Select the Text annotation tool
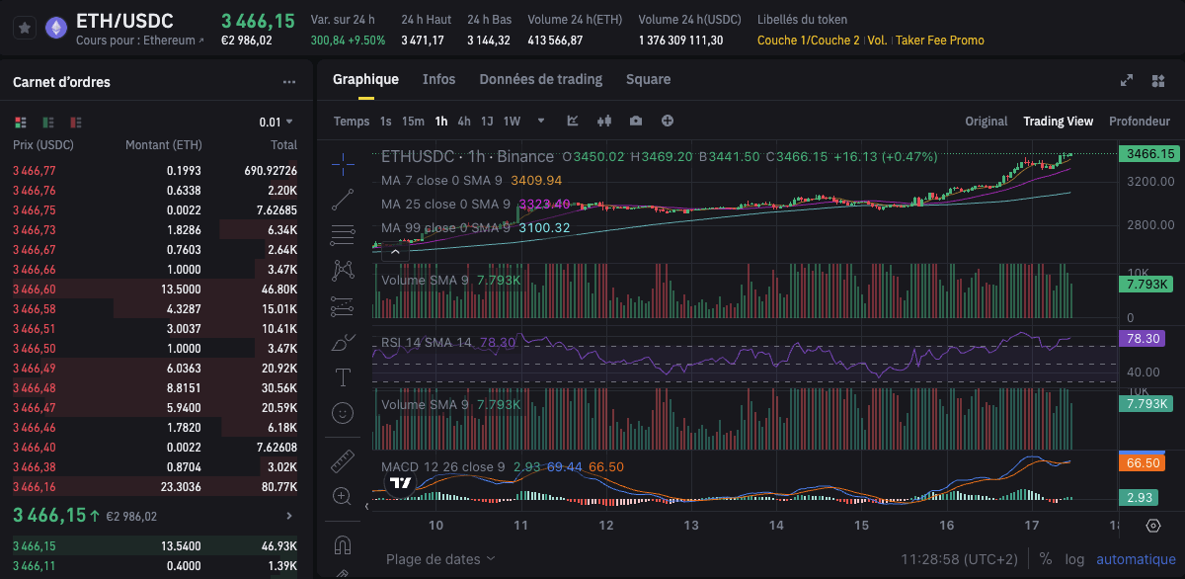1185x579 pixels. click(343, 377)
